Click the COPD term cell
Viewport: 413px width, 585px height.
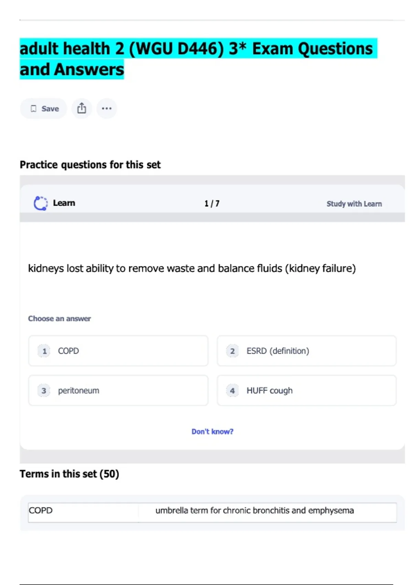click(x=83, y=511)
